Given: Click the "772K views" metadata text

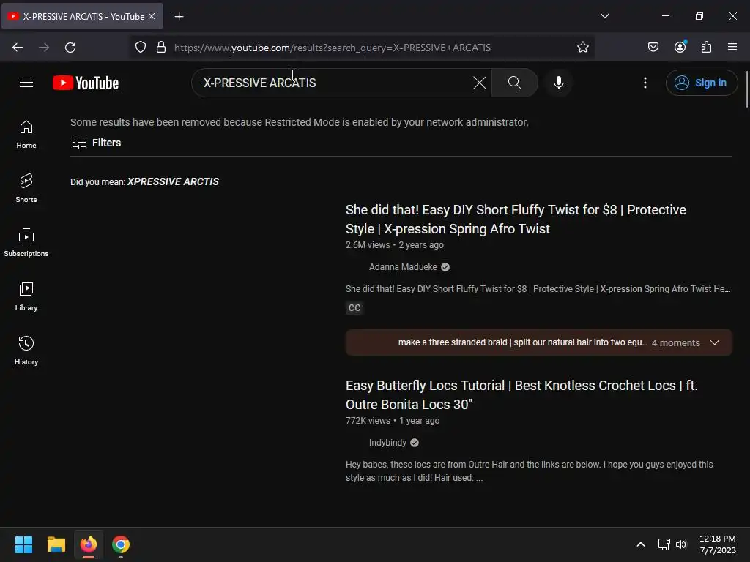Looking at the screenshot, I should point(368,421).
